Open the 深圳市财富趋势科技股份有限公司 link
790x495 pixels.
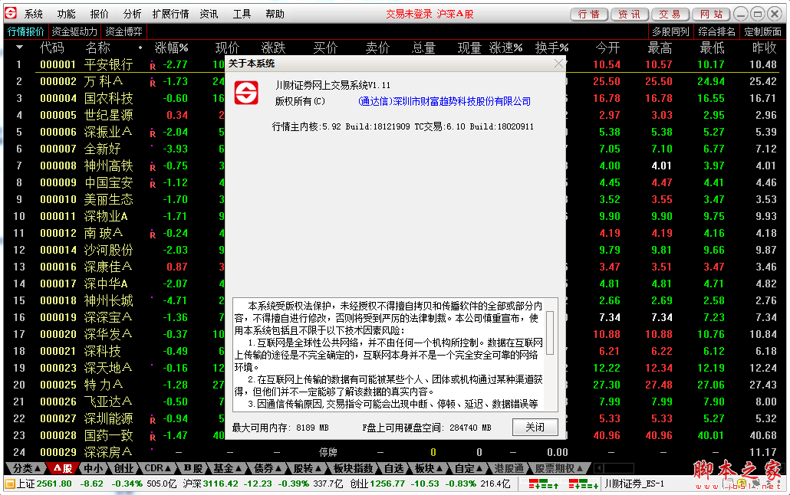[x=444, y=101]
